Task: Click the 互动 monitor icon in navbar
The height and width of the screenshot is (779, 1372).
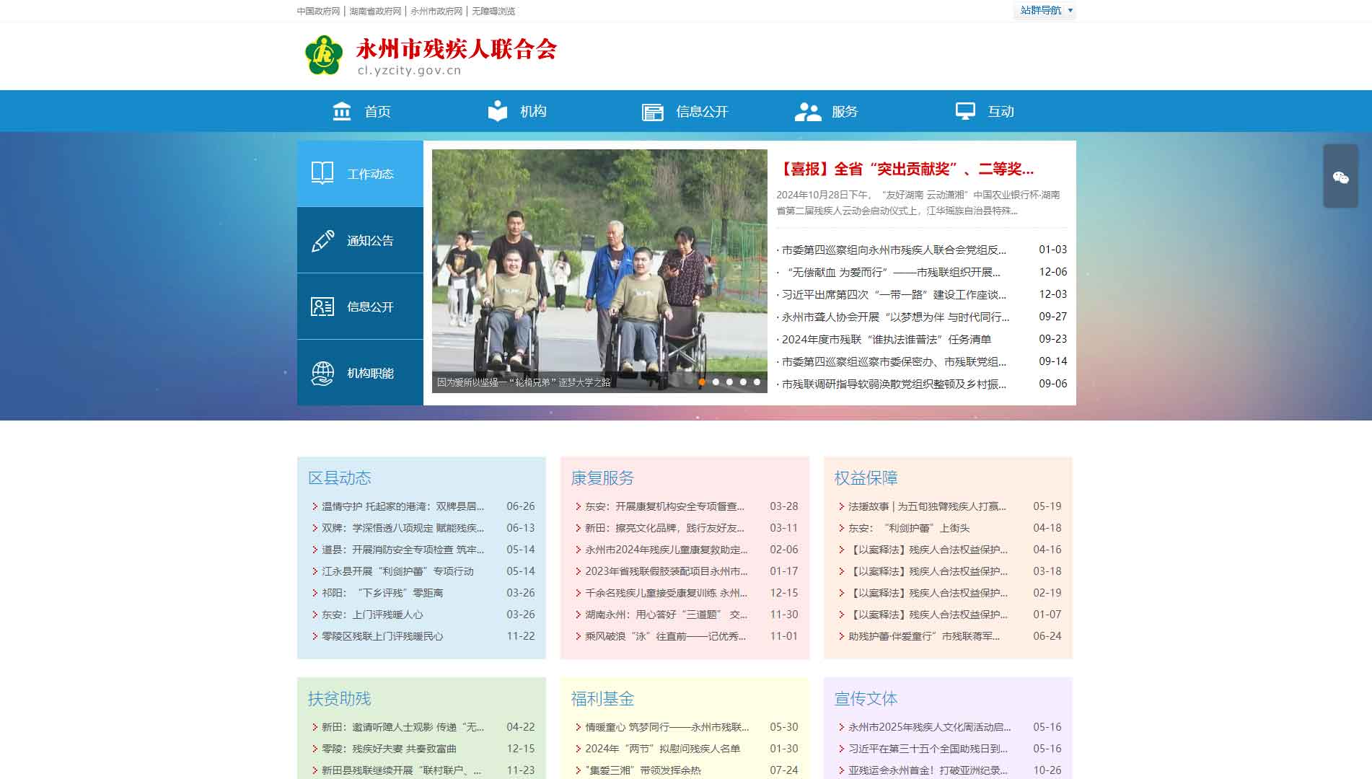Action: point(965,111)
